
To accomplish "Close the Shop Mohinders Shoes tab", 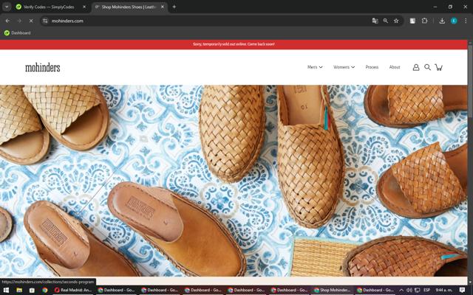I will (x=163, y=7).
